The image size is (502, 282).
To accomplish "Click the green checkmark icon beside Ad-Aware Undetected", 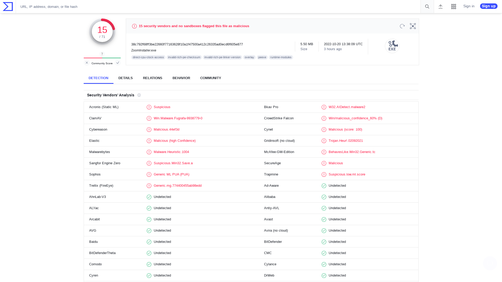I will click(x=324, y=186).
